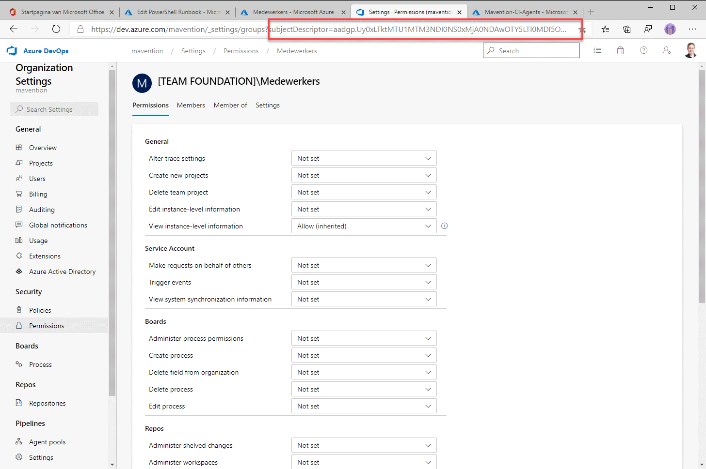
Task: Switch to Startpagina van Microsoft Office browser tab
Action: (x=61, y=12)
